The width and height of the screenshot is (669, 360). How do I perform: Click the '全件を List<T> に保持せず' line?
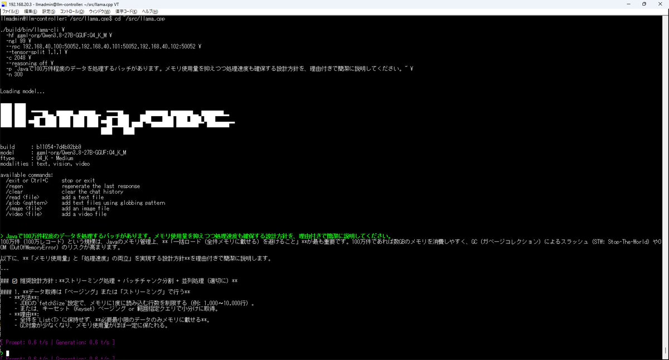click(x=112, y=320)
